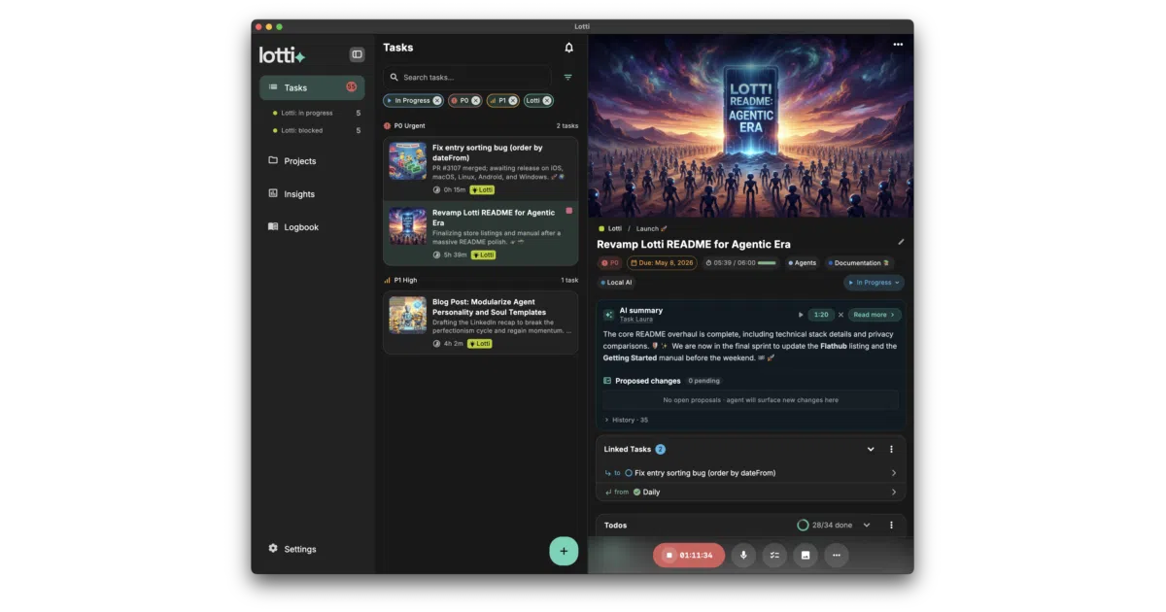The height and width of the screenshot is (612, 1166).
Task: Collapse the sidebar with the panel toggle icon
Action: point(357,54)
